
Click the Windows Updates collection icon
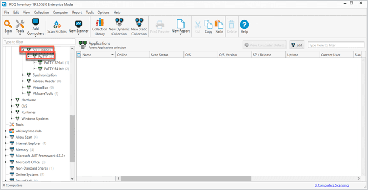(x=17, y=119)
